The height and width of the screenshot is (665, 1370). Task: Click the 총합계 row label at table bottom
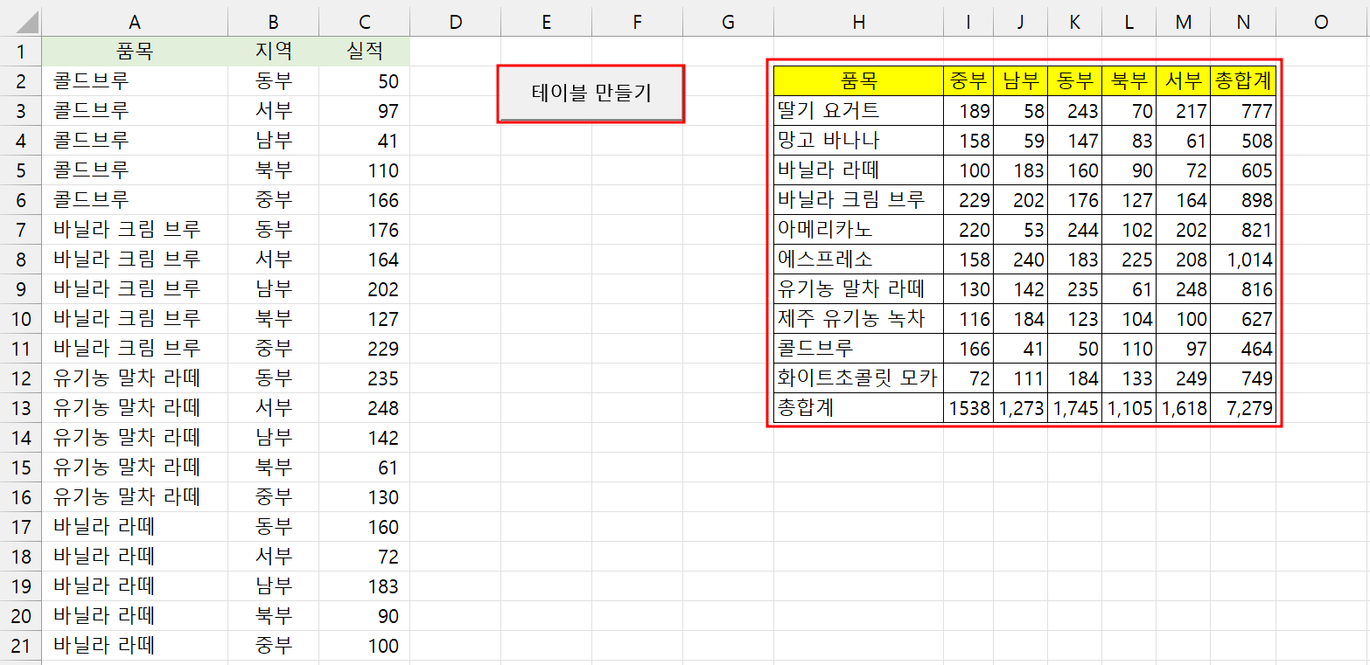(858, 408)
